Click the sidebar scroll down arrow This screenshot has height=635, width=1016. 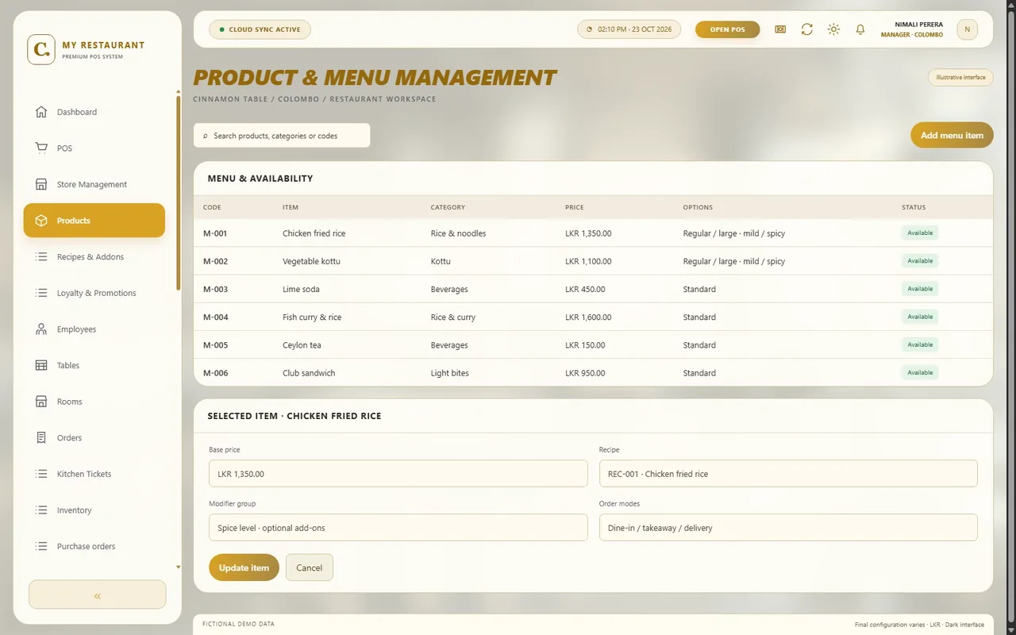click(178, 567)
